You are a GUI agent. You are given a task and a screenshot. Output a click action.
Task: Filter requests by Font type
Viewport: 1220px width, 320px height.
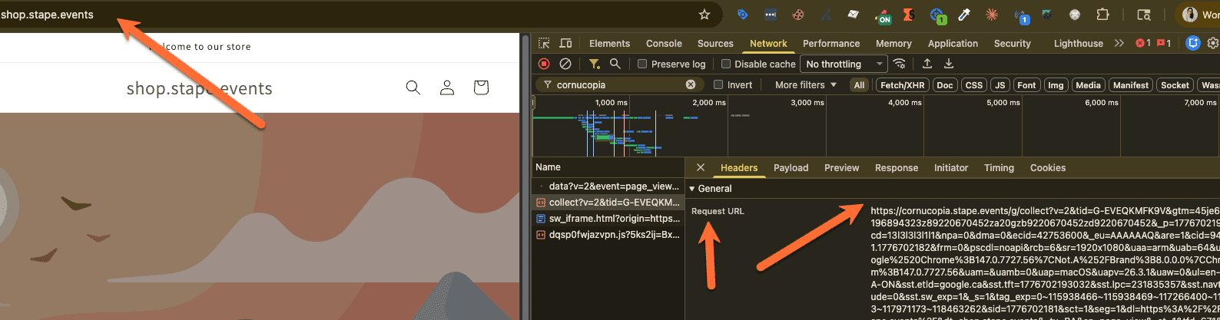point(1026,85)
